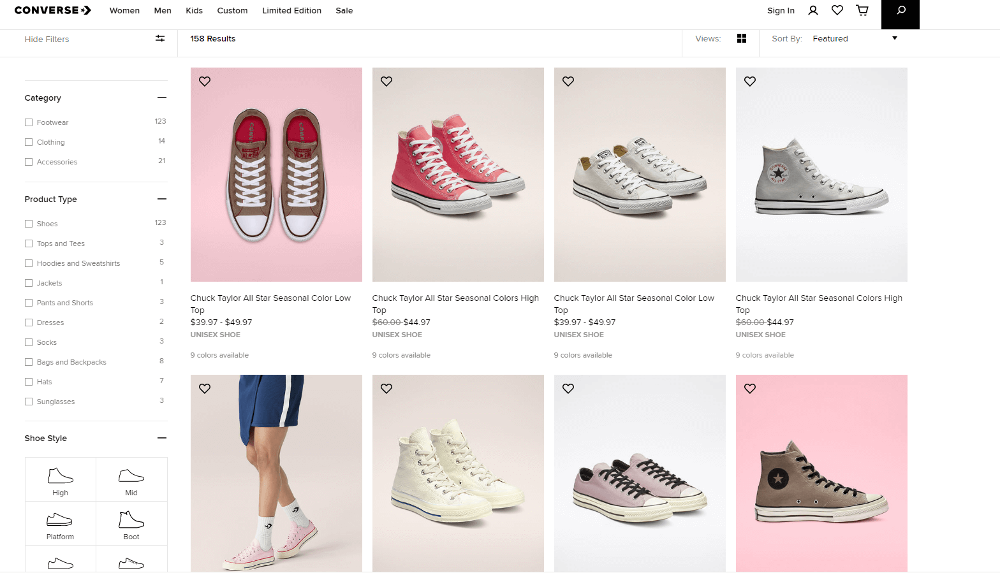Open the Sort By Featured dropdown
This screenshot has height=573, width=1000.
click(855, 39)
